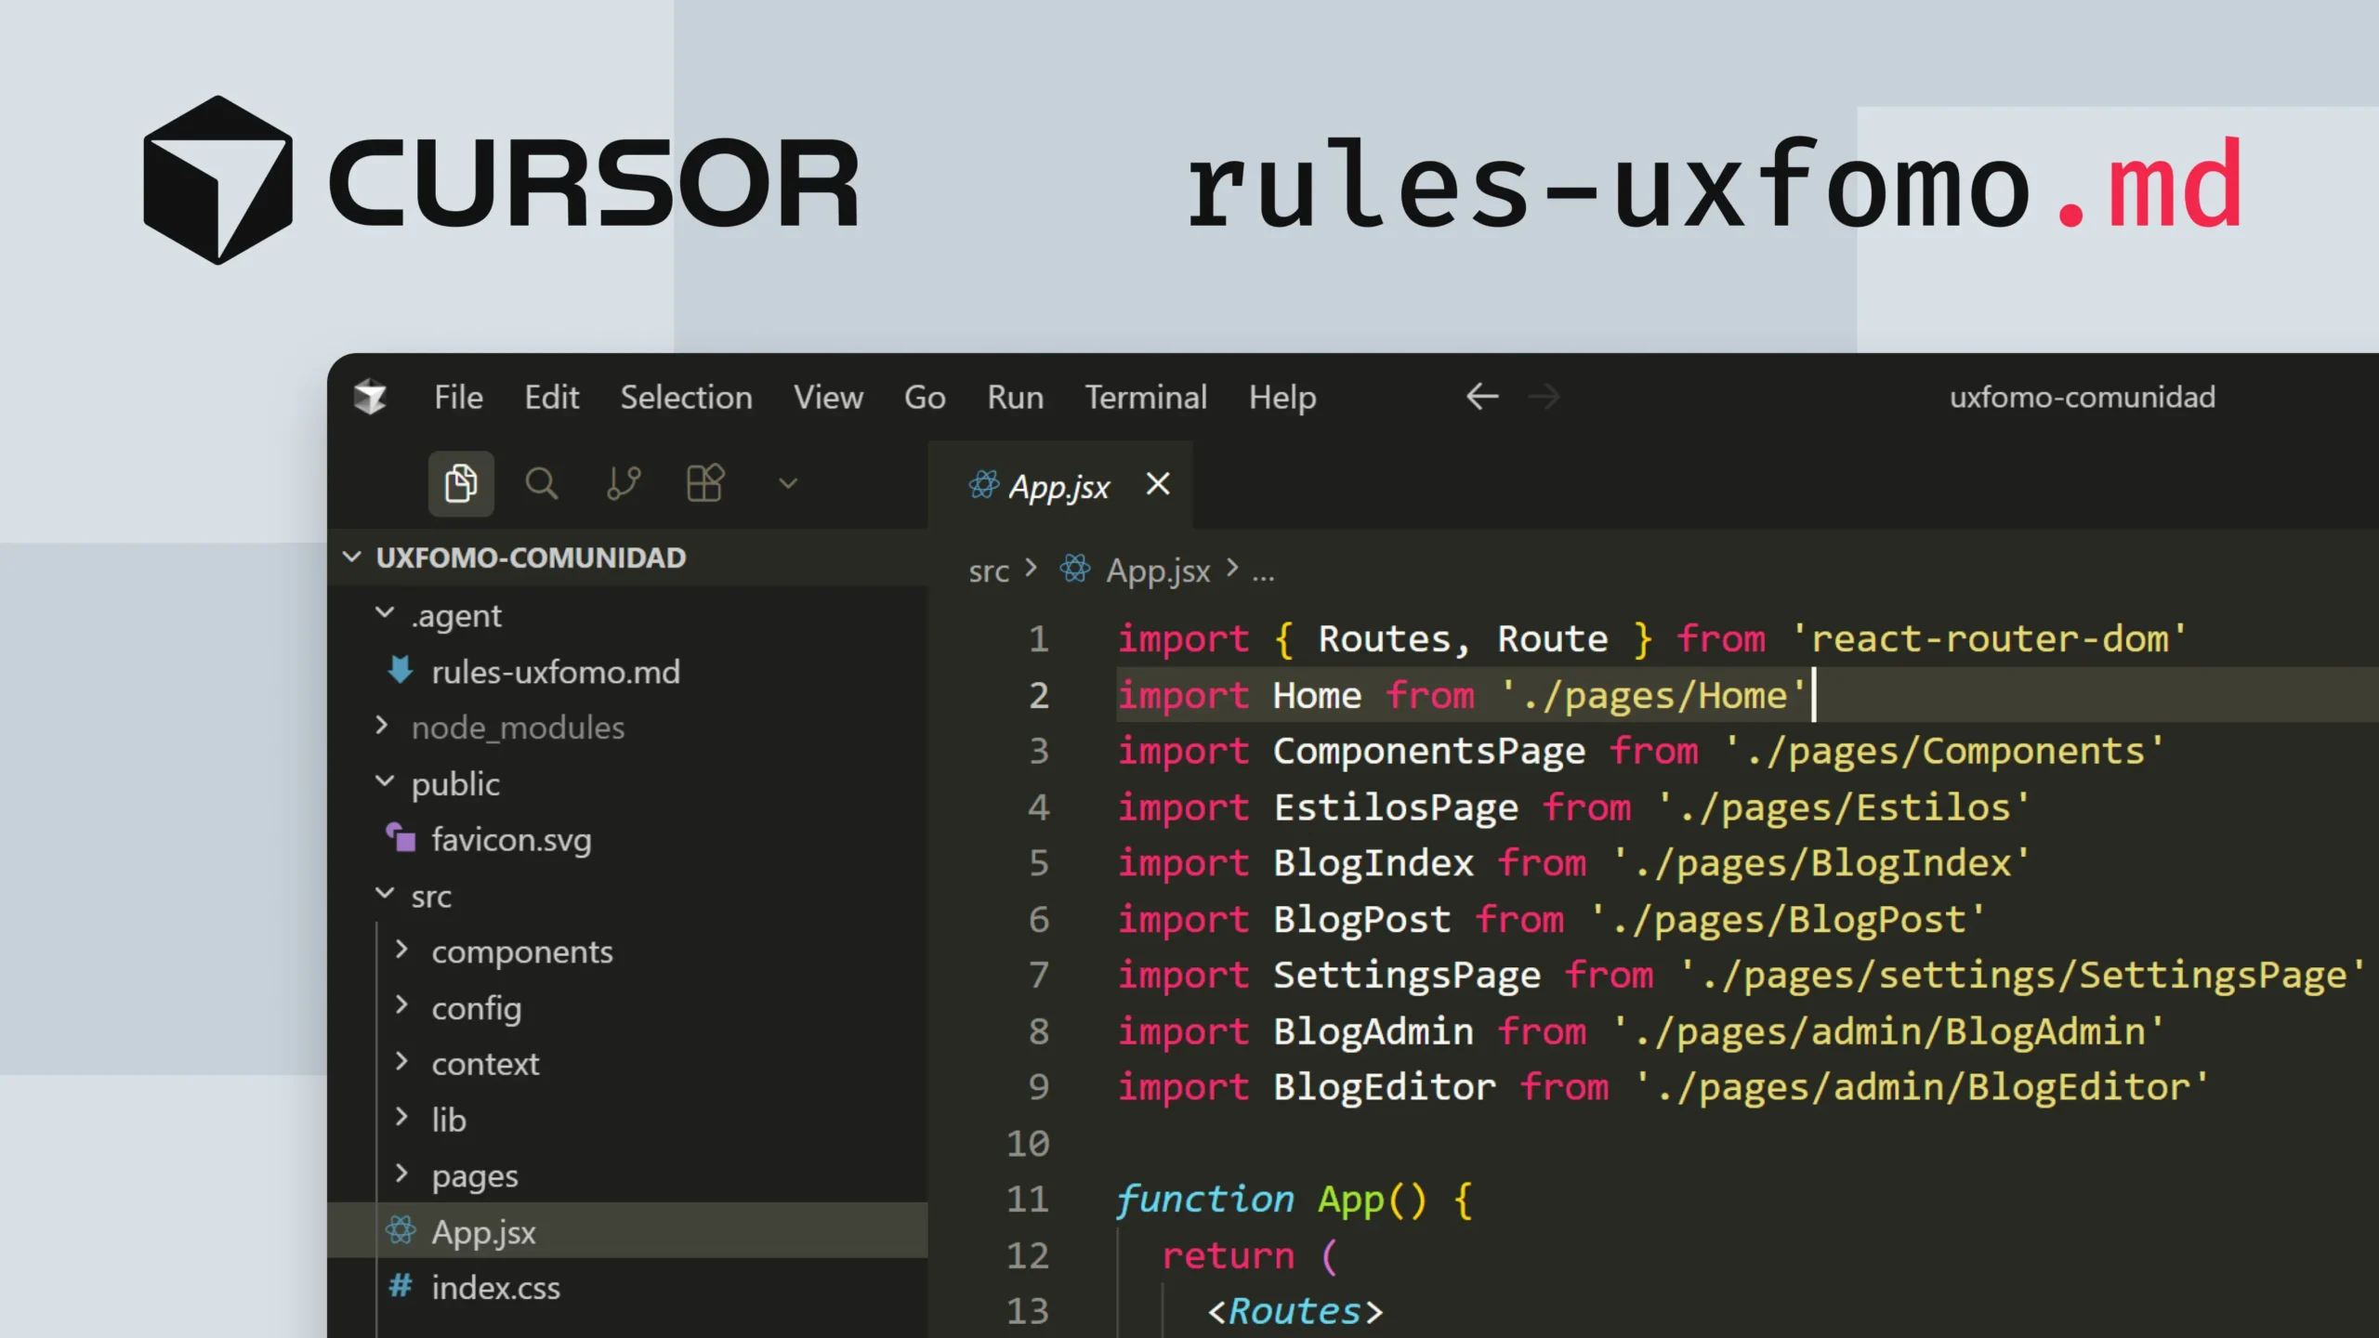Image resolution: width=2379 pixels, height=1338 pixels.
Task: Click the download arrow beside rules-uxfomo.md
Action: tap(400, 672)
